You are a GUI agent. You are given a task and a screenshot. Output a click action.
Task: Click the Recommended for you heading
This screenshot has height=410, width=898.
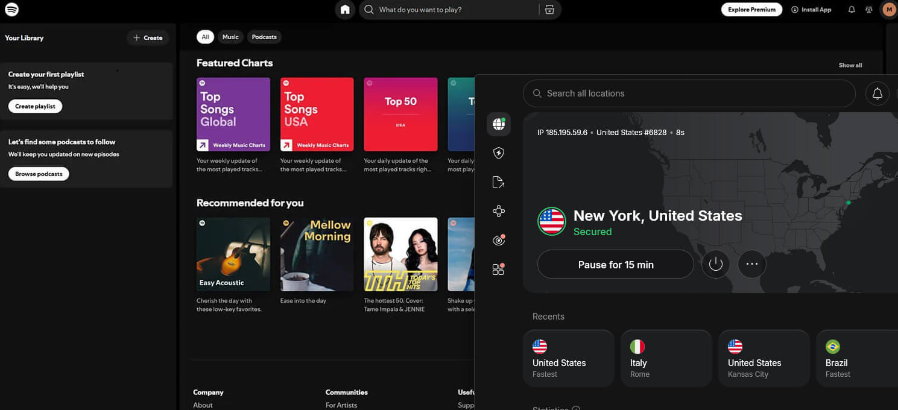click(x=250, y=203)
